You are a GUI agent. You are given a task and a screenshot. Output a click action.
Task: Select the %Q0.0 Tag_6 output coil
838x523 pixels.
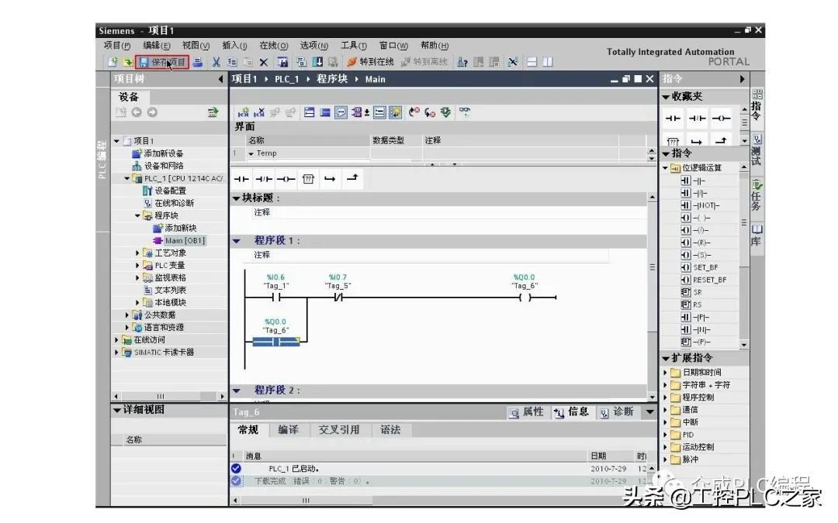525,298
